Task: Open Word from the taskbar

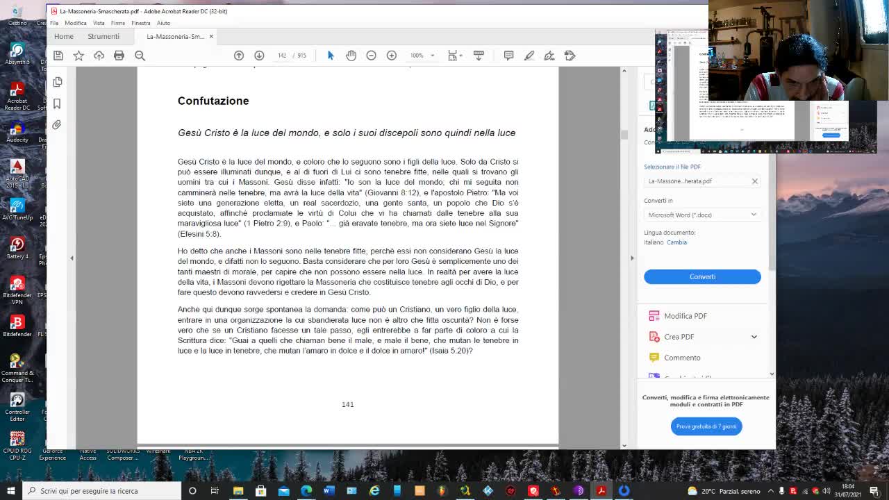Action: coord(329,491)
